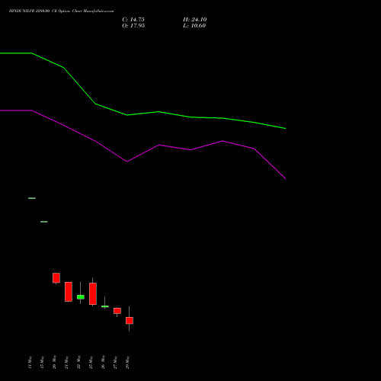Click the '25 May' date label
This screenshot has height=381, width=381.
pos(91,362)
